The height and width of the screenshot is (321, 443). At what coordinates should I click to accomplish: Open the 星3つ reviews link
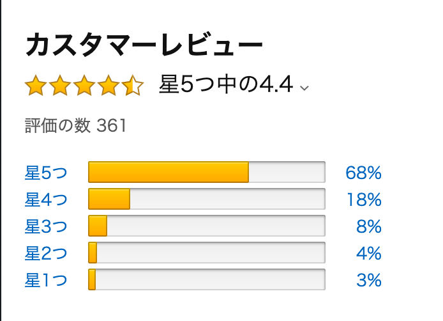[46, 226]
